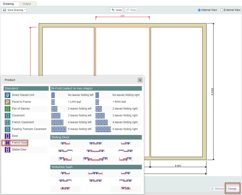Select the 1 LHH leaf option
The image size is (242, 195).
(53, 102)
